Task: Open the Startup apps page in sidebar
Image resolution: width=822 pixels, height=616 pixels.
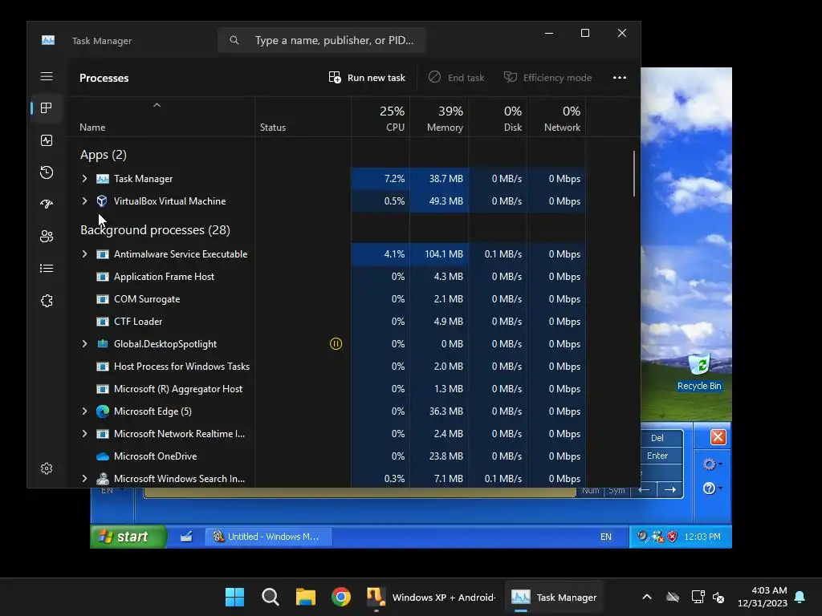Action: 47,205
